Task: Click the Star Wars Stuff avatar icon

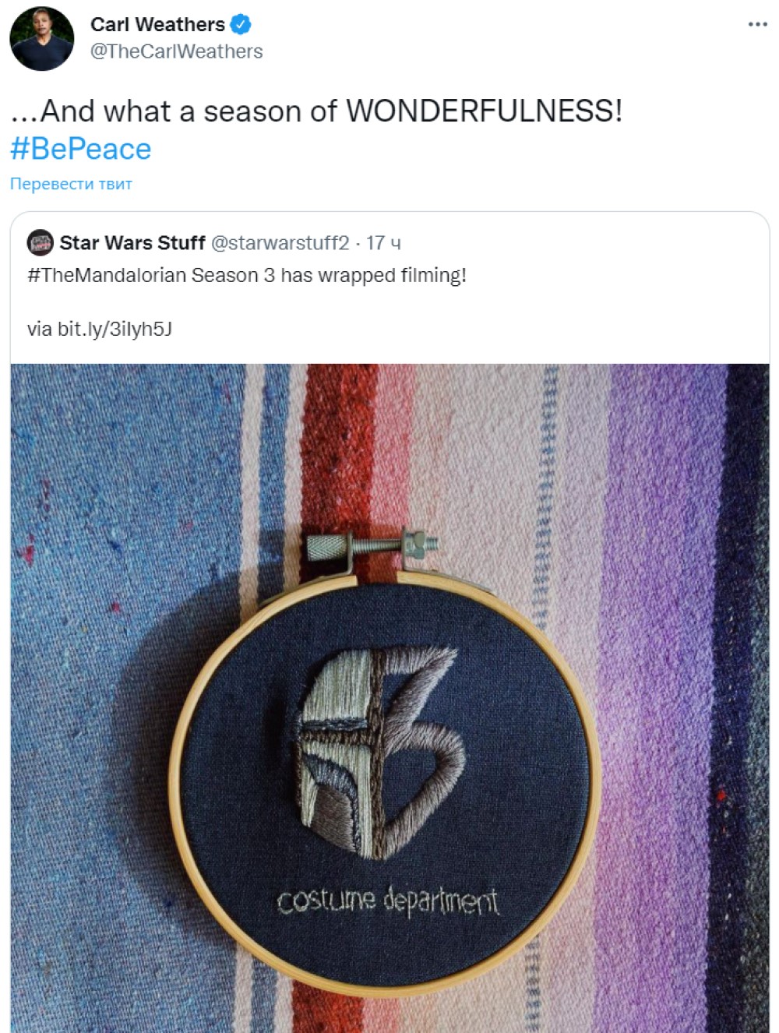Action: click(41, 243)
